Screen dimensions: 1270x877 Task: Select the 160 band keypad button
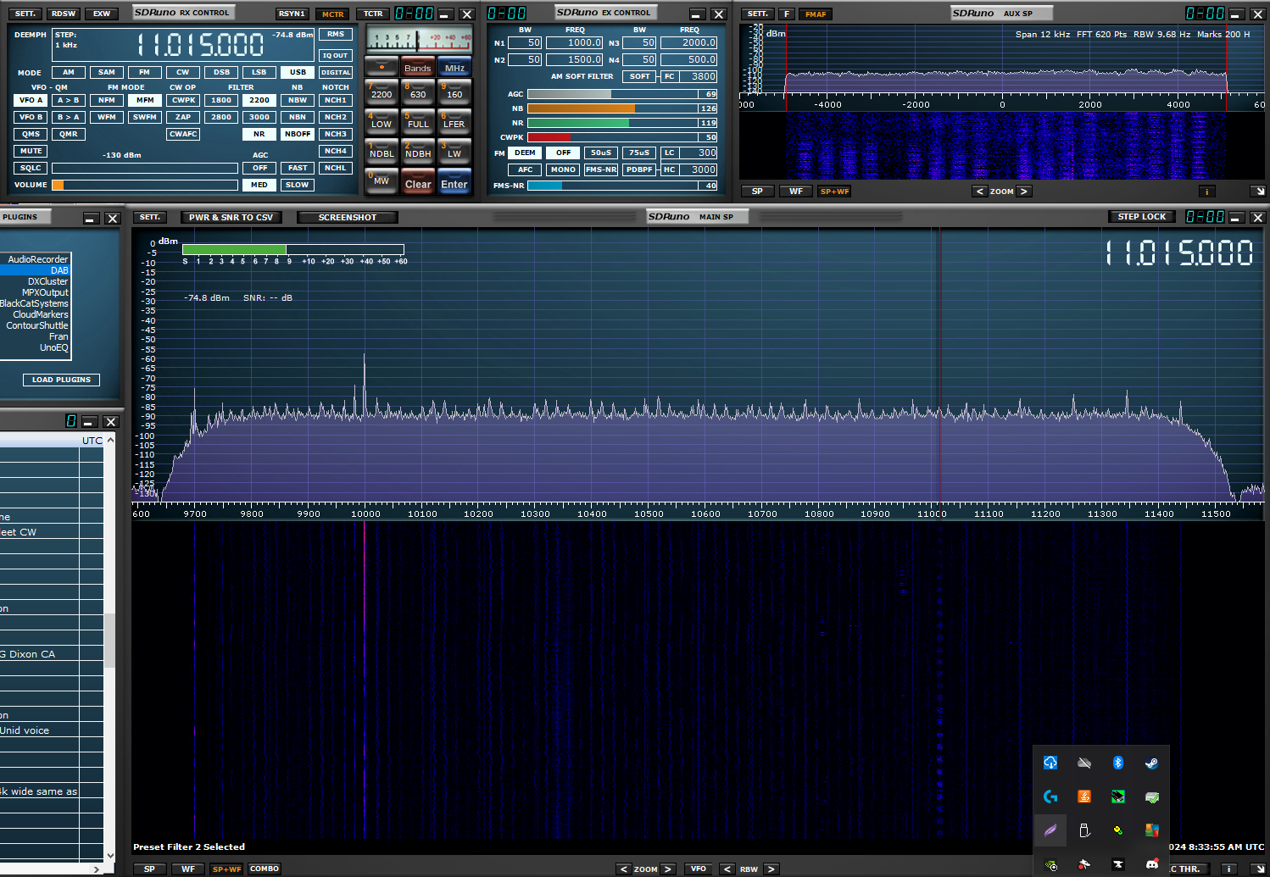click(454, 92)
